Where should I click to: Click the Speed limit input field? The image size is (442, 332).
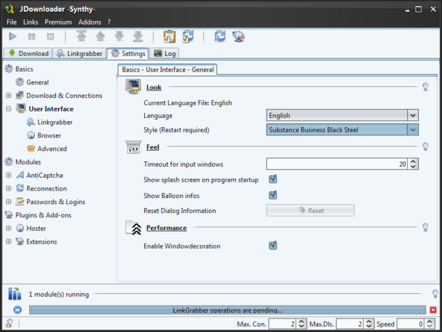pyautogui.click(x=410, y=324)
